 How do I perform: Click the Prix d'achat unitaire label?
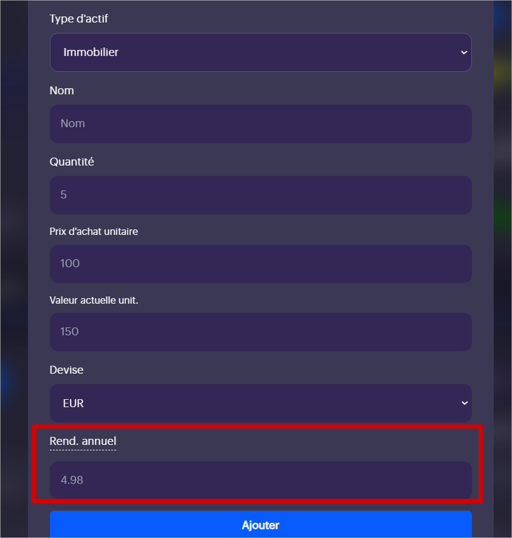click(94, 232)
